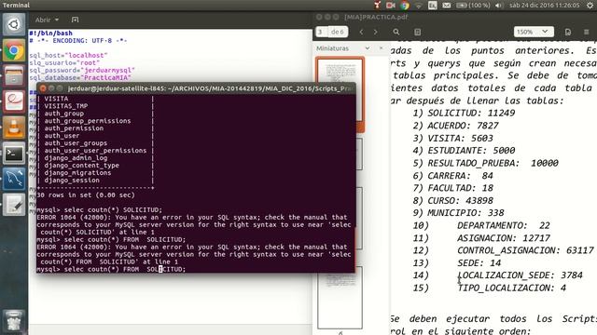Open the keyboard layout indicator
Image resolution: width=597 pixels, height=335 pixels.
433,6
